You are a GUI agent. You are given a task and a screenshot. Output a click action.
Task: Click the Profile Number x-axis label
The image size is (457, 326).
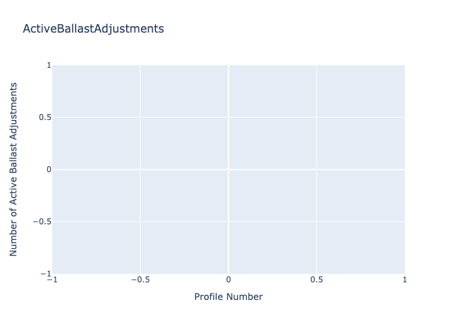228,297
